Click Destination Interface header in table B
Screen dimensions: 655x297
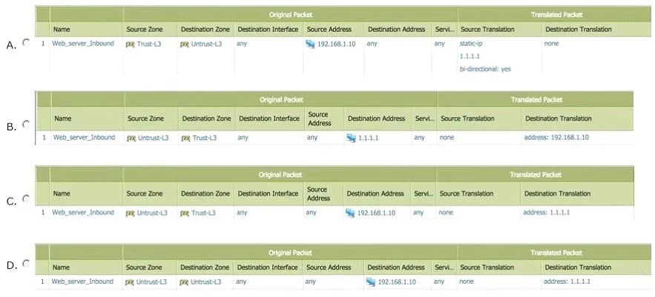pos(269,119)
